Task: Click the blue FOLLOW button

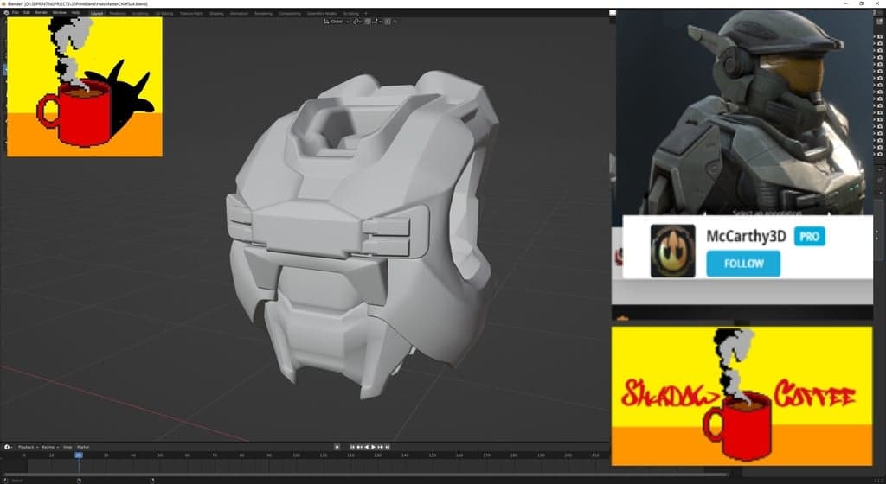Action: (x=743, y=264)
